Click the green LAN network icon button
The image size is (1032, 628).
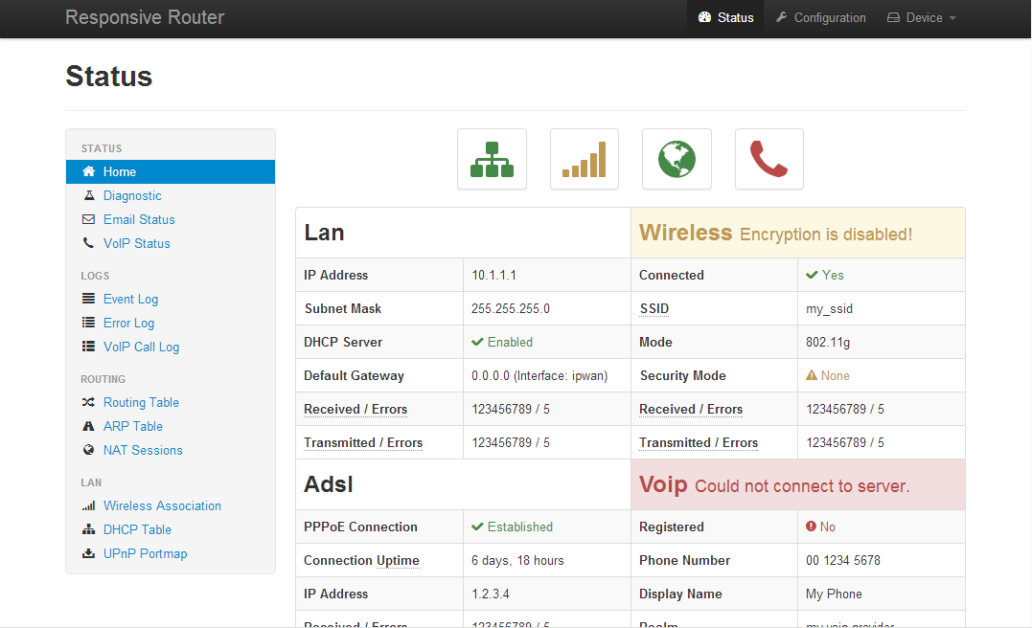point(492,159)
